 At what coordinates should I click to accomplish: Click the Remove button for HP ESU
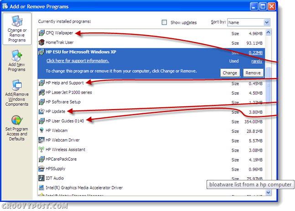click(x=253, y=73)
